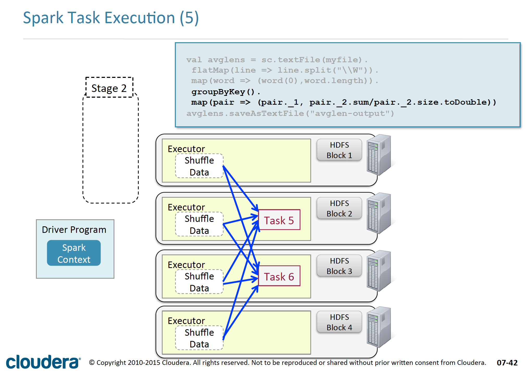This screenshot has height=374, width=530.
Task: Click Shuffle Data in the third executor
Action: [199, 282]
